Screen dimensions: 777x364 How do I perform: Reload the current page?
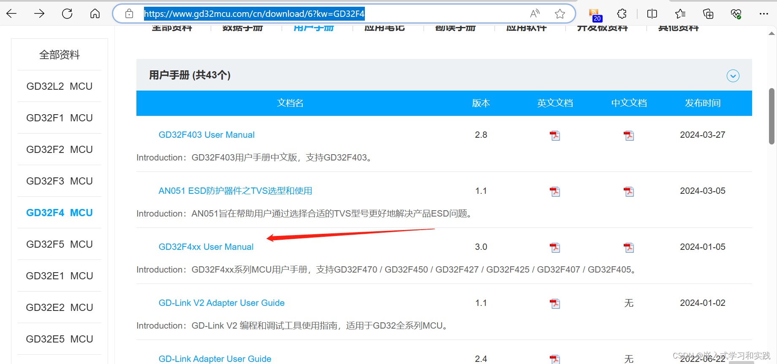pyautogui.click(x=67, y=13)
